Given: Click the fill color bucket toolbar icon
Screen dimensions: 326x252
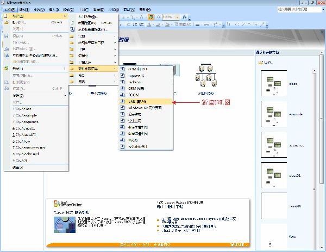Looking at the screenshot, I should pyautogui.click(x=167, y=25).
